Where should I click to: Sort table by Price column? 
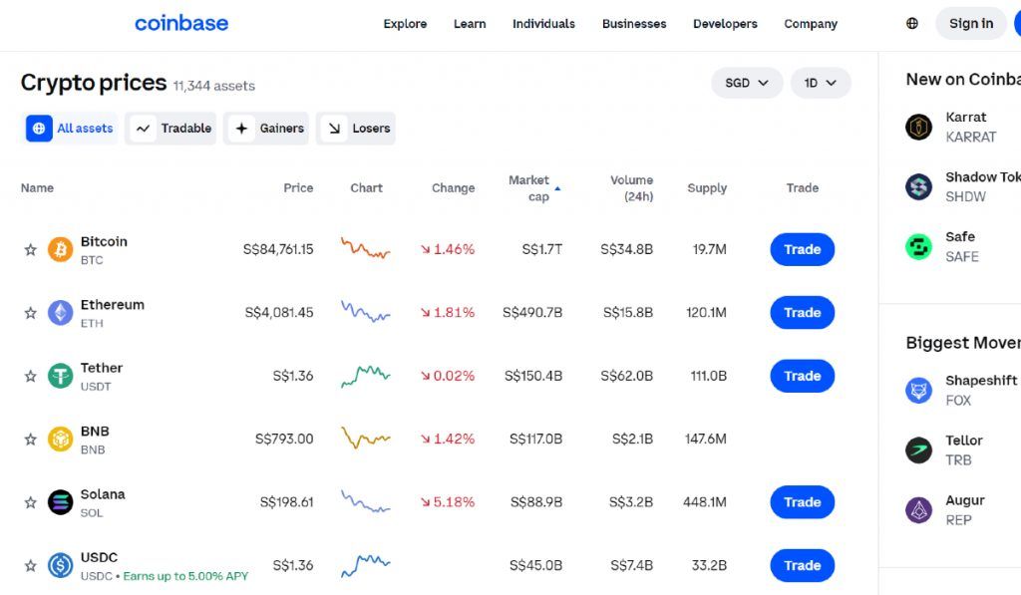298,188
